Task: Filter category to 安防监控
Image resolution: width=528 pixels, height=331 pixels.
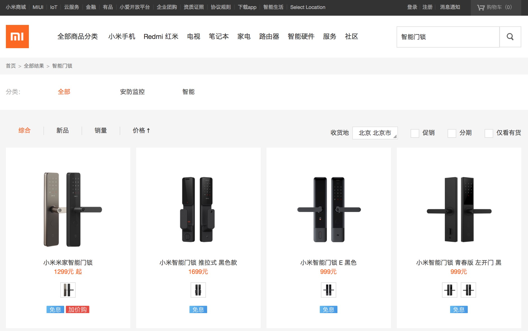Action: click(x=132, y=92)
